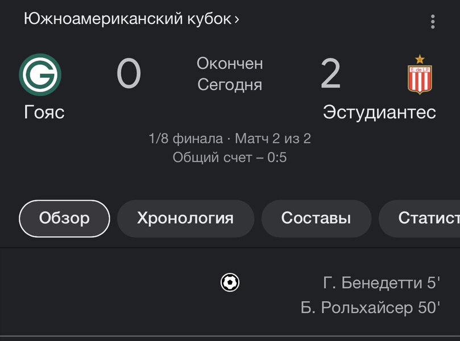This screenshot has height=341, width=460.
Task: Select the Гояс team name
Action: coord(44,112)
